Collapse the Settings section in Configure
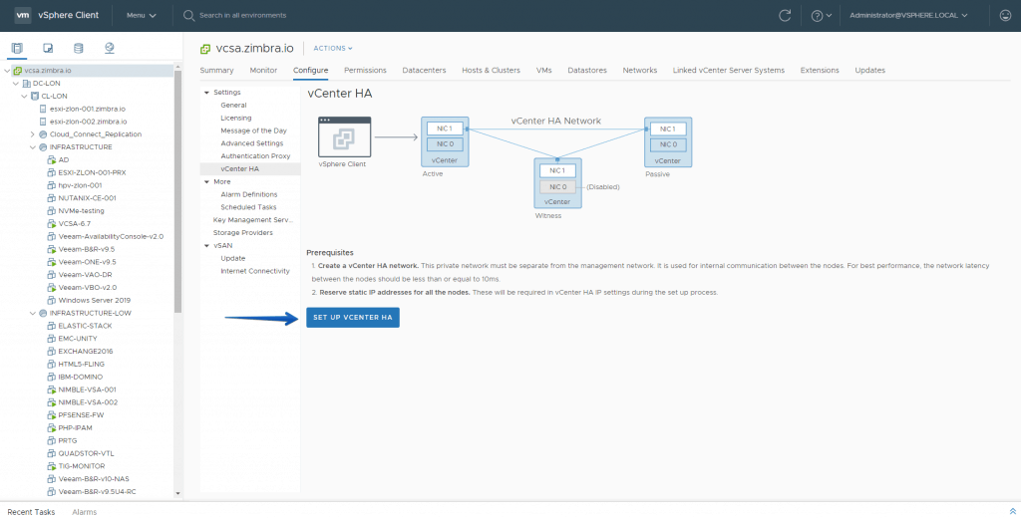The height and width of the screenshot is (518, 1021). (x=207, y=93)
